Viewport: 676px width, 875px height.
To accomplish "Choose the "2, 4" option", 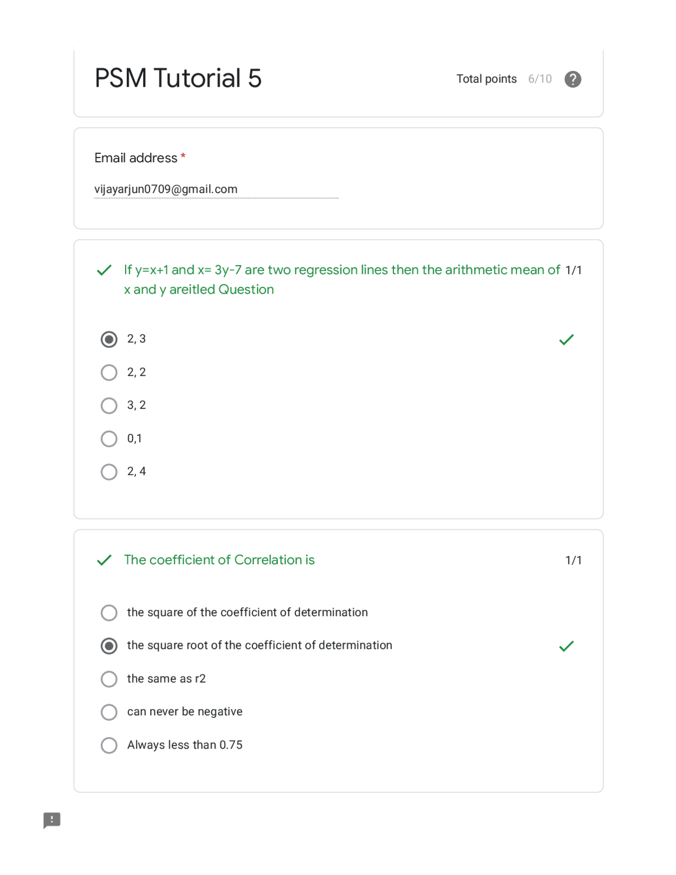I will (109, 471).
